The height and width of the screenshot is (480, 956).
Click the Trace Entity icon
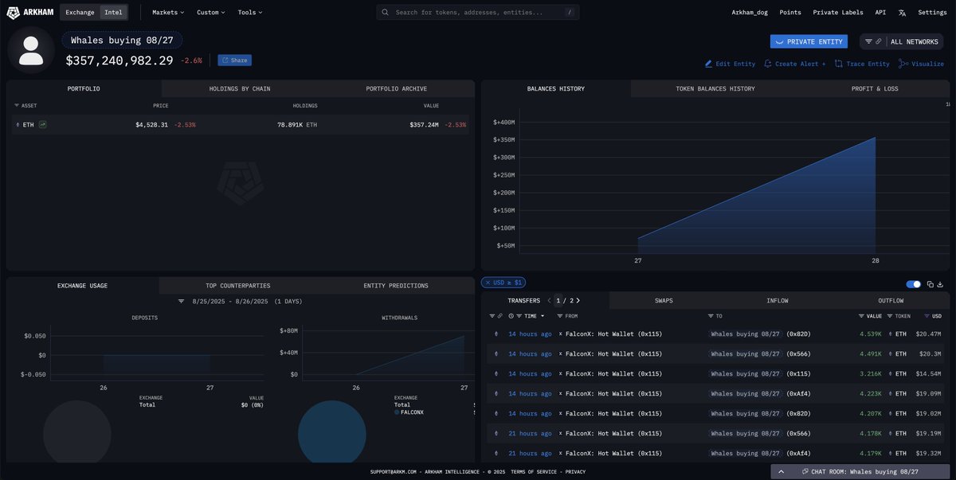838,64
